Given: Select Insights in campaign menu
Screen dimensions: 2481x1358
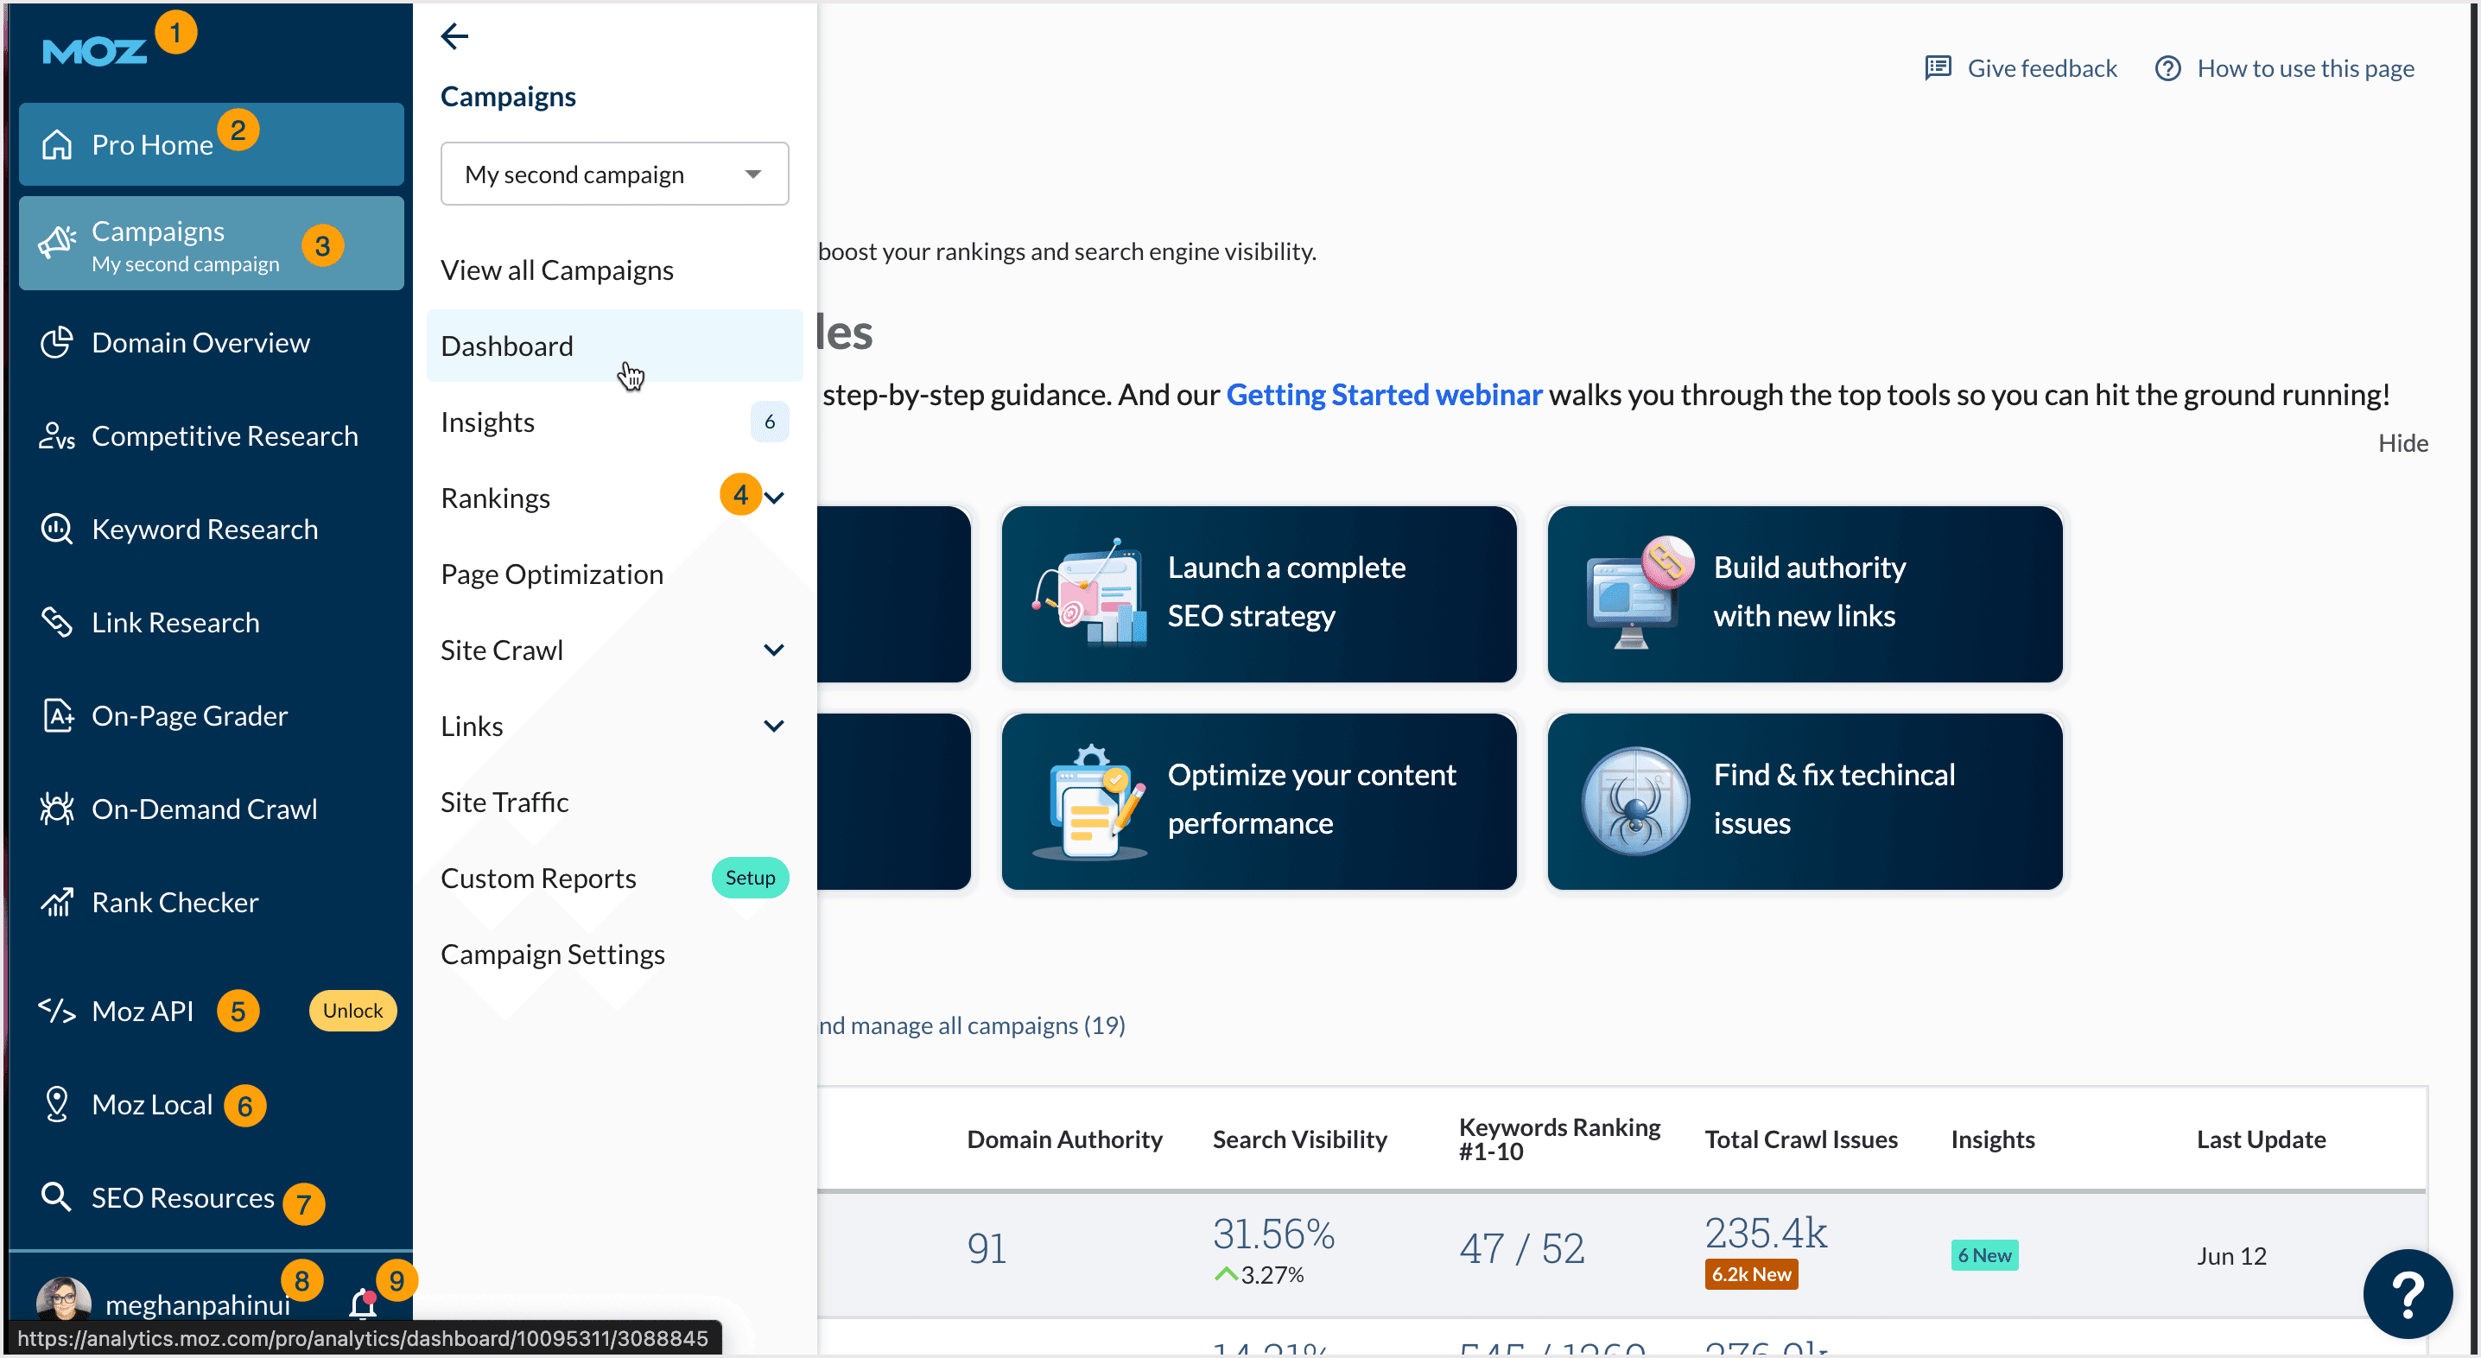Looking at the screenshot, I should (x=487, y=422).
